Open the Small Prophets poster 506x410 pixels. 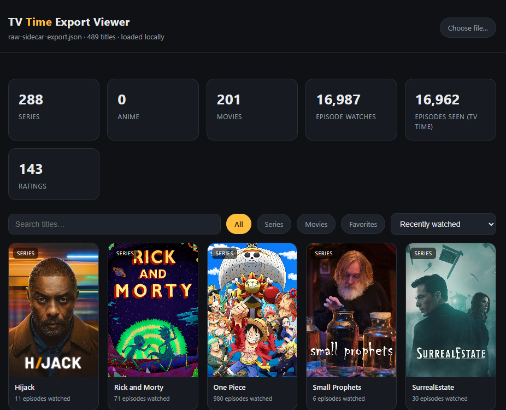[351, 311]
